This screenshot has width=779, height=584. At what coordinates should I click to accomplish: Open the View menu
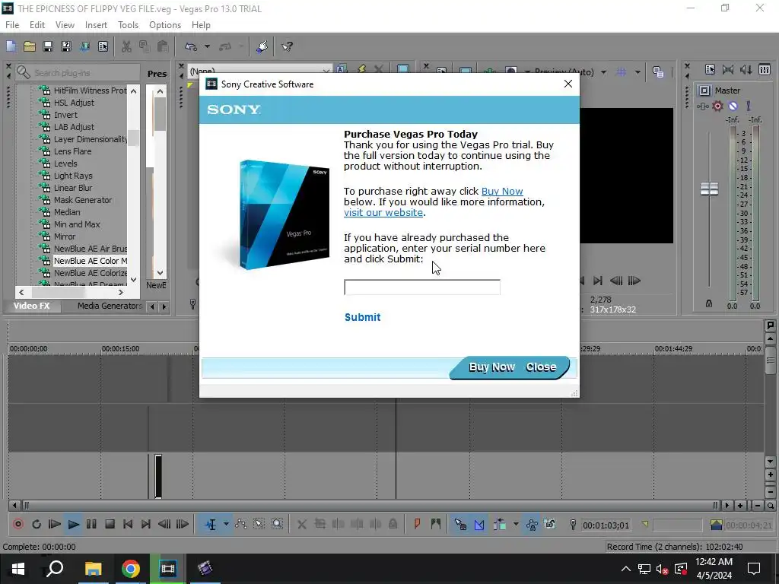(x=65, y=25)
